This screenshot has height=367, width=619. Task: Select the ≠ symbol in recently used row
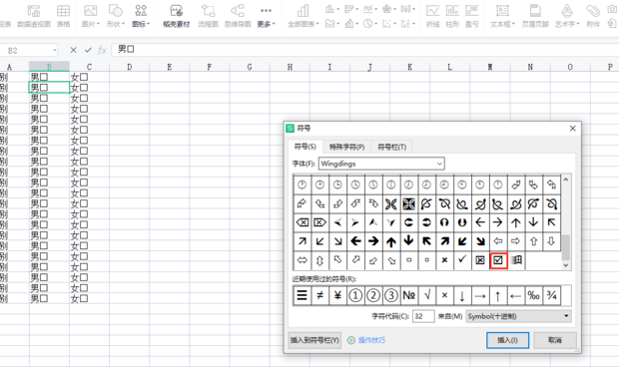click(x=319, y=295)
